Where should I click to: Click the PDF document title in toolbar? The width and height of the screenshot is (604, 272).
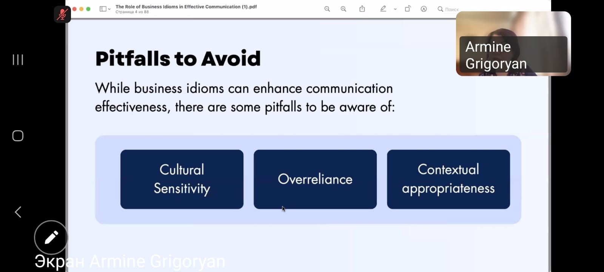(186, 7)
